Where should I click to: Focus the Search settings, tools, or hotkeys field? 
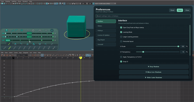pyautogui.click(x=143, y=16)
